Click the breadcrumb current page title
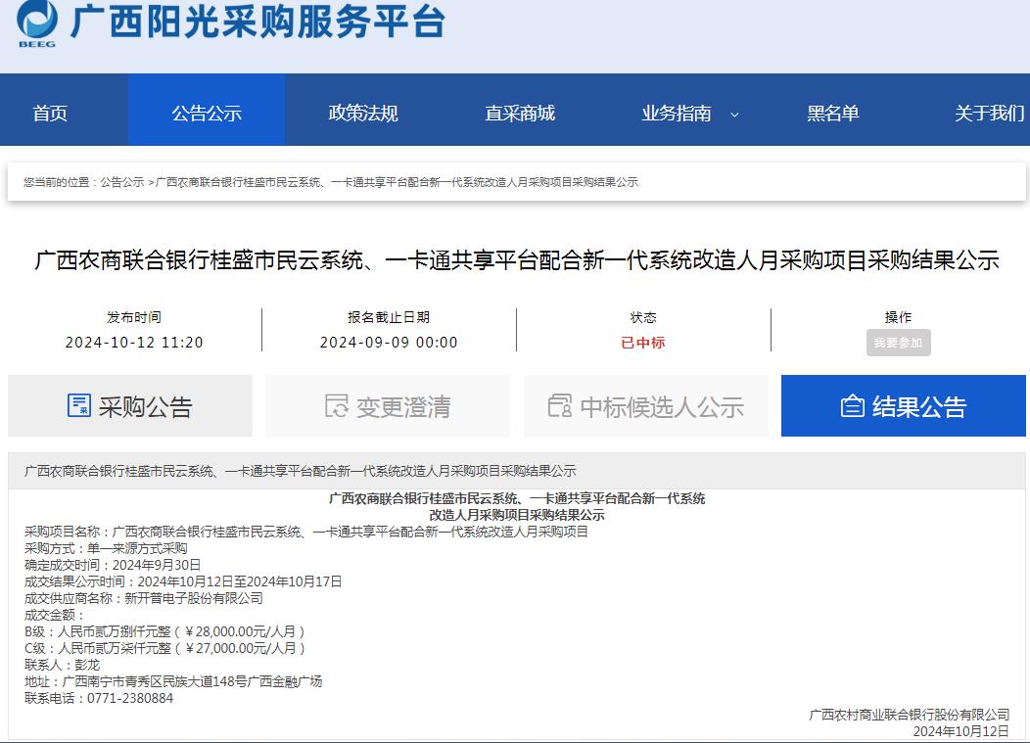The image size is (1030, 743). pyautogui.click(x=397, y=182)
